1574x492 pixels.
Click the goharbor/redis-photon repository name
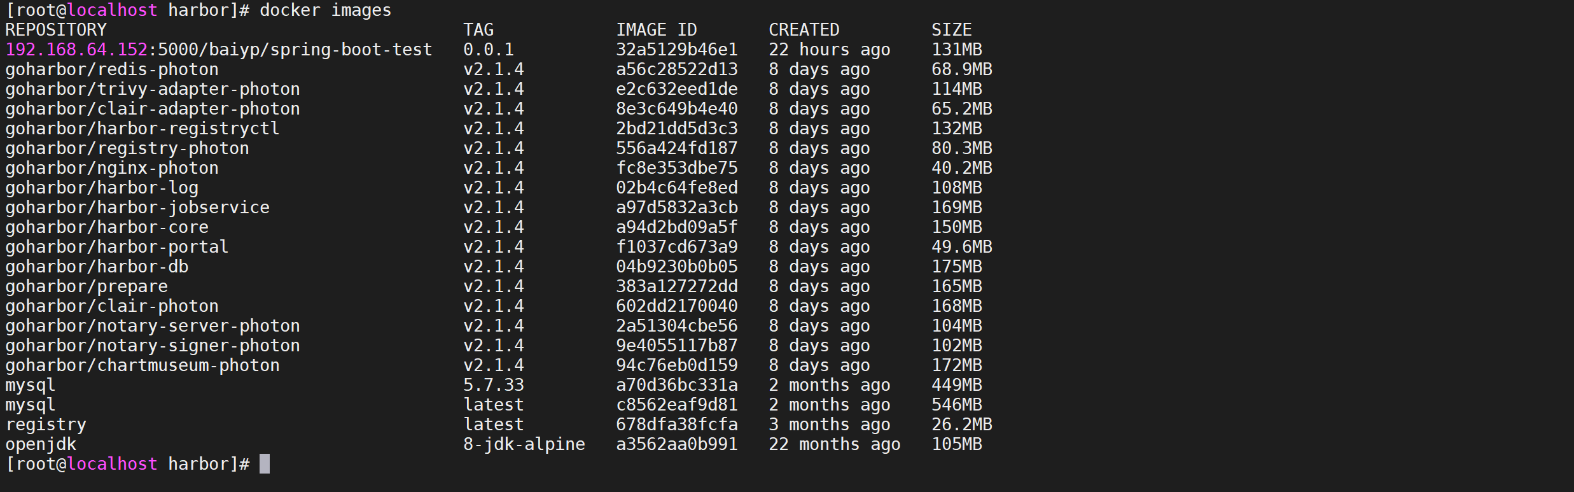click(112, 69)
